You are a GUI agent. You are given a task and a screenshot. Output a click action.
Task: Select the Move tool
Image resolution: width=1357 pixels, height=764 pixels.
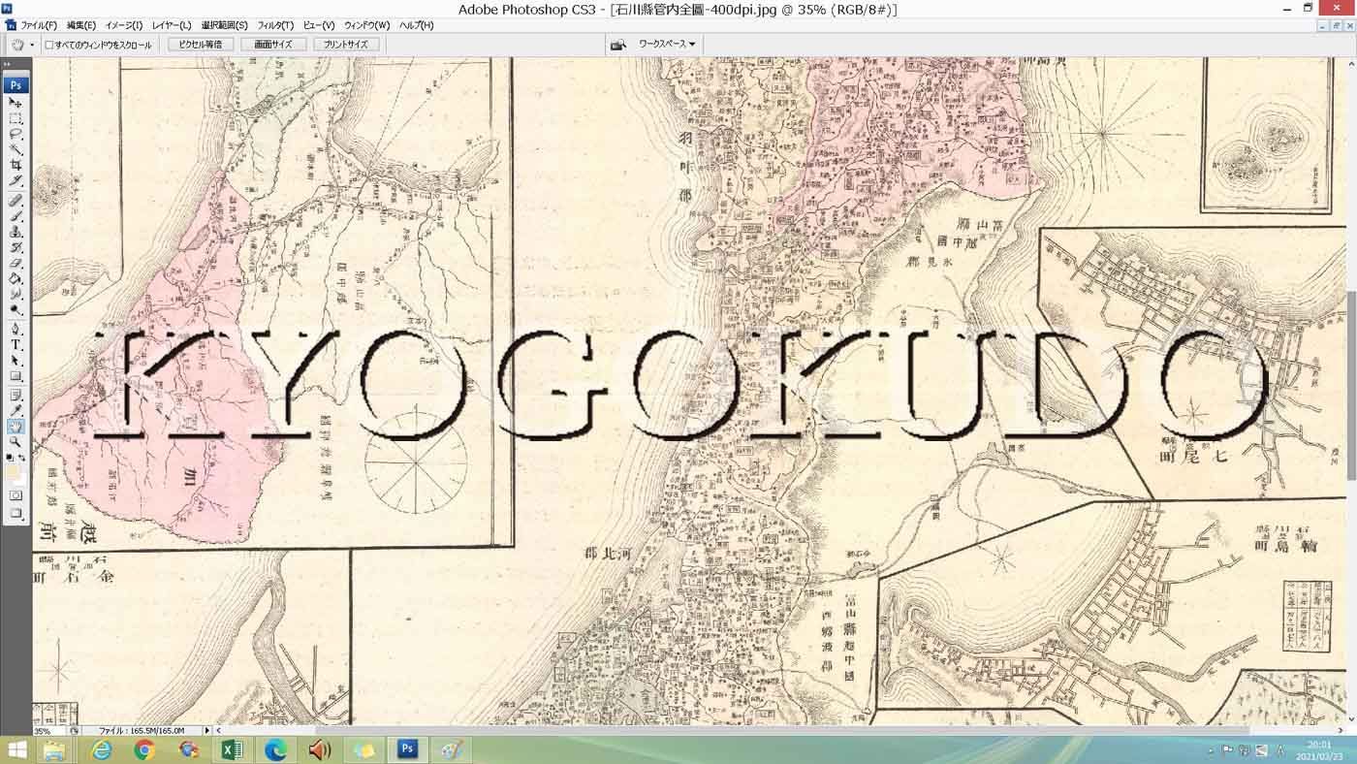(x=16, y=103)
